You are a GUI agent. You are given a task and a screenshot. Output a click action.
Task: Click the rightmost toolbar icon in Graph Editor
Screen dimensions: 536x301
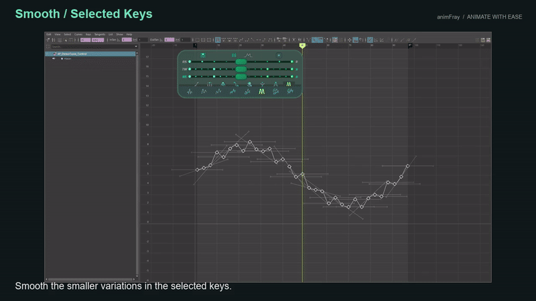(x=488, y=40)
